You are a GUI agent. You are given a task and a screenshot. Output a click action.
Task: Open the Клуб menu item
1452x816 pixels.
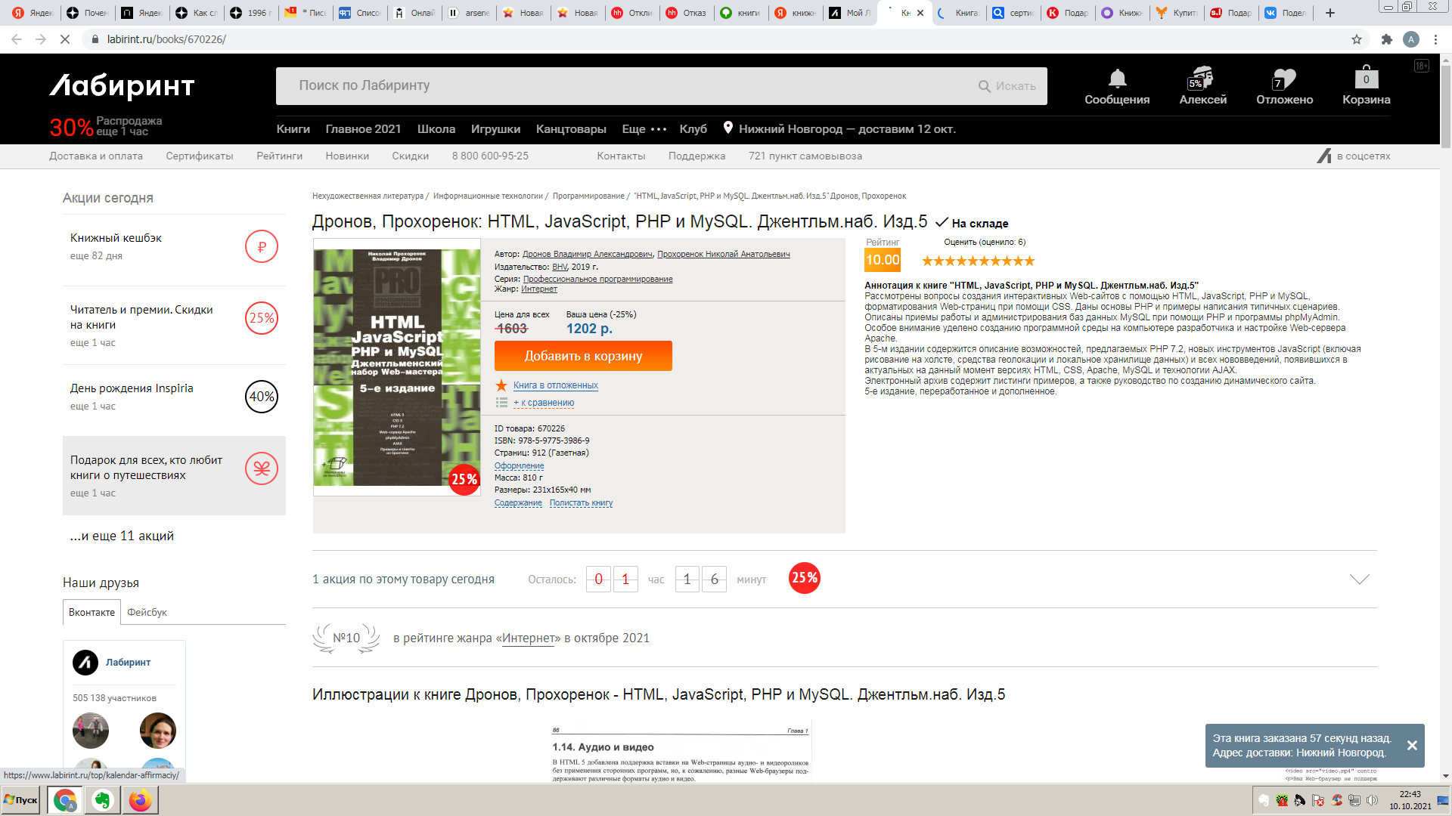coord(693,129)
